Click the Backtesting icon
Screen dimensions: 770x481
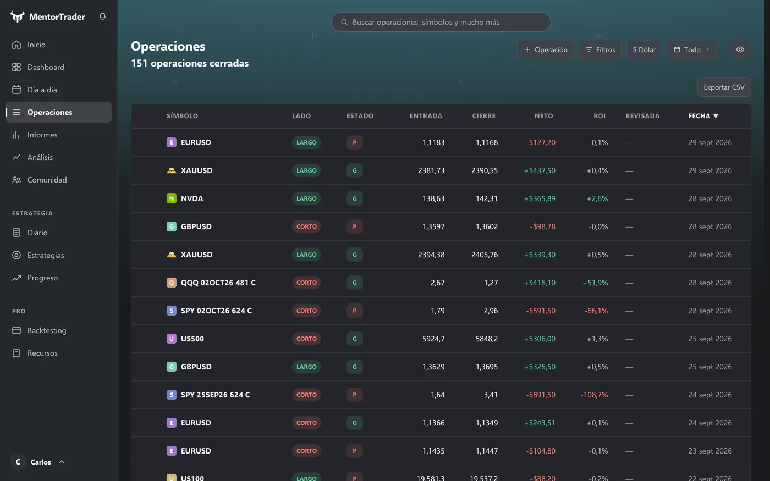(16, 330)
